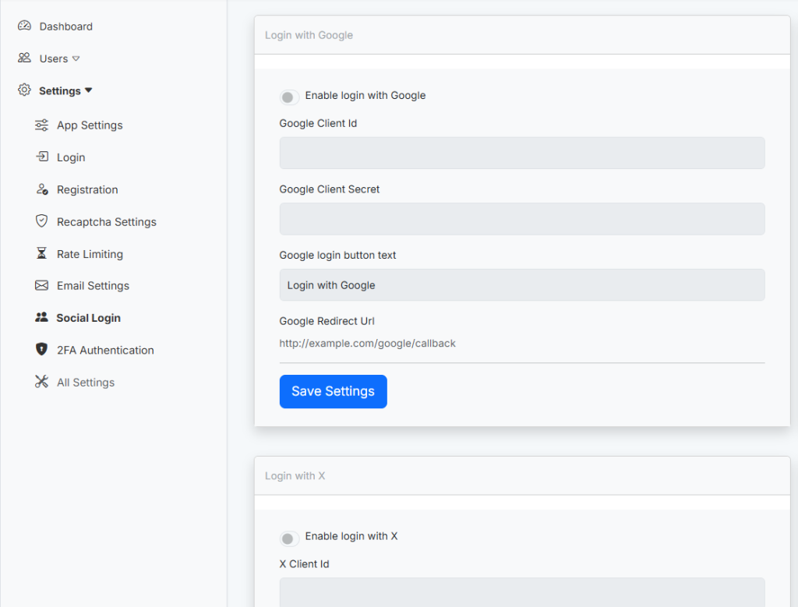Click the 2FA Authentication shield-lock icon
This screenshot has width=798, height=607.
coord(42,350)
